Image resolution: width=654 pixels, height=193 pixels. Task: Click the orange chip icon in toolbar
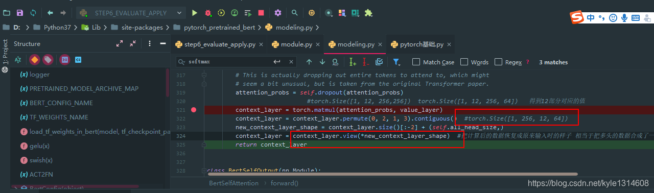[312, 12]
